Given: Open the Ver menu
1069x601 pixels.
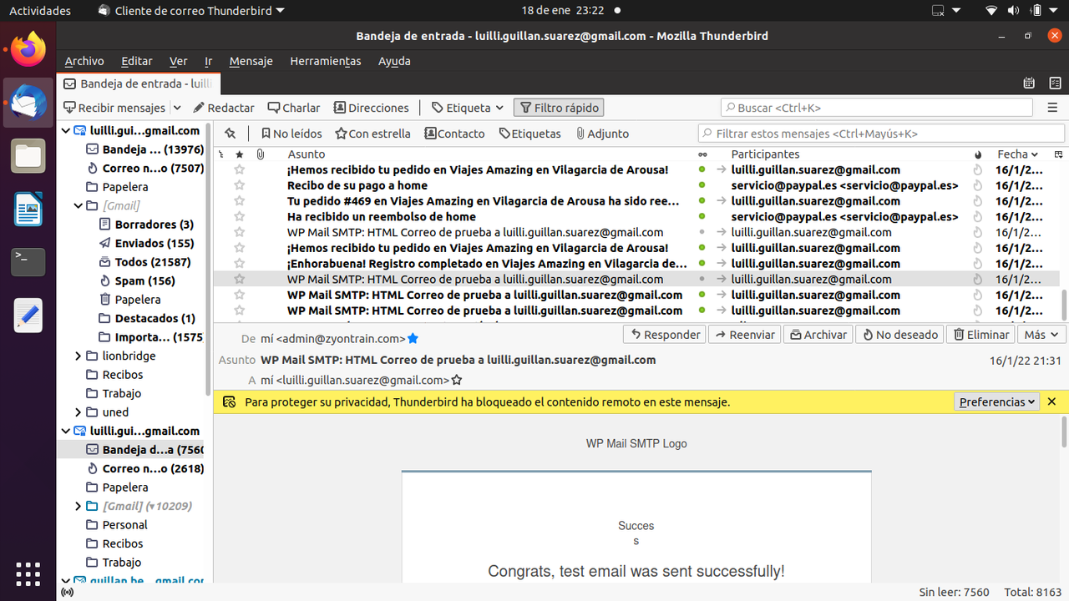Looking at the screenshot, I should click(x=179, y=61).
